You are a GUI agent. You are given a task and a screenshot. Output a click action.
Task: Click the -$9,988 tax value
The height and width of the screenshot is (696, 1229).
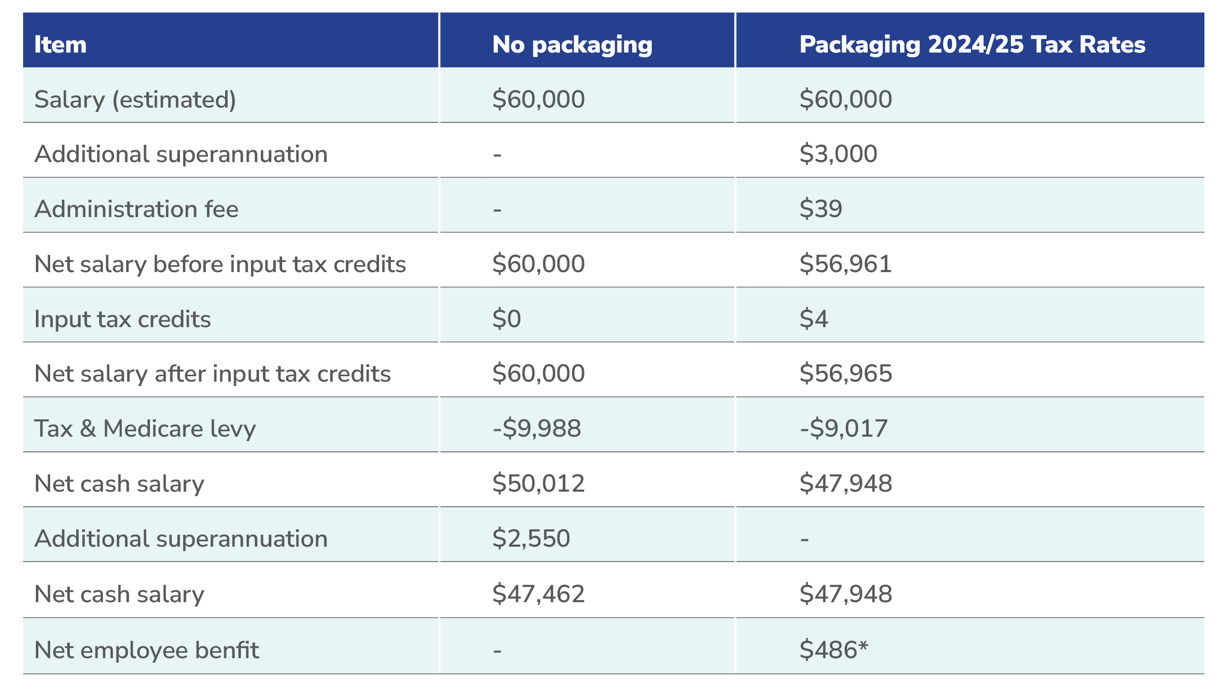click(537, 428)
